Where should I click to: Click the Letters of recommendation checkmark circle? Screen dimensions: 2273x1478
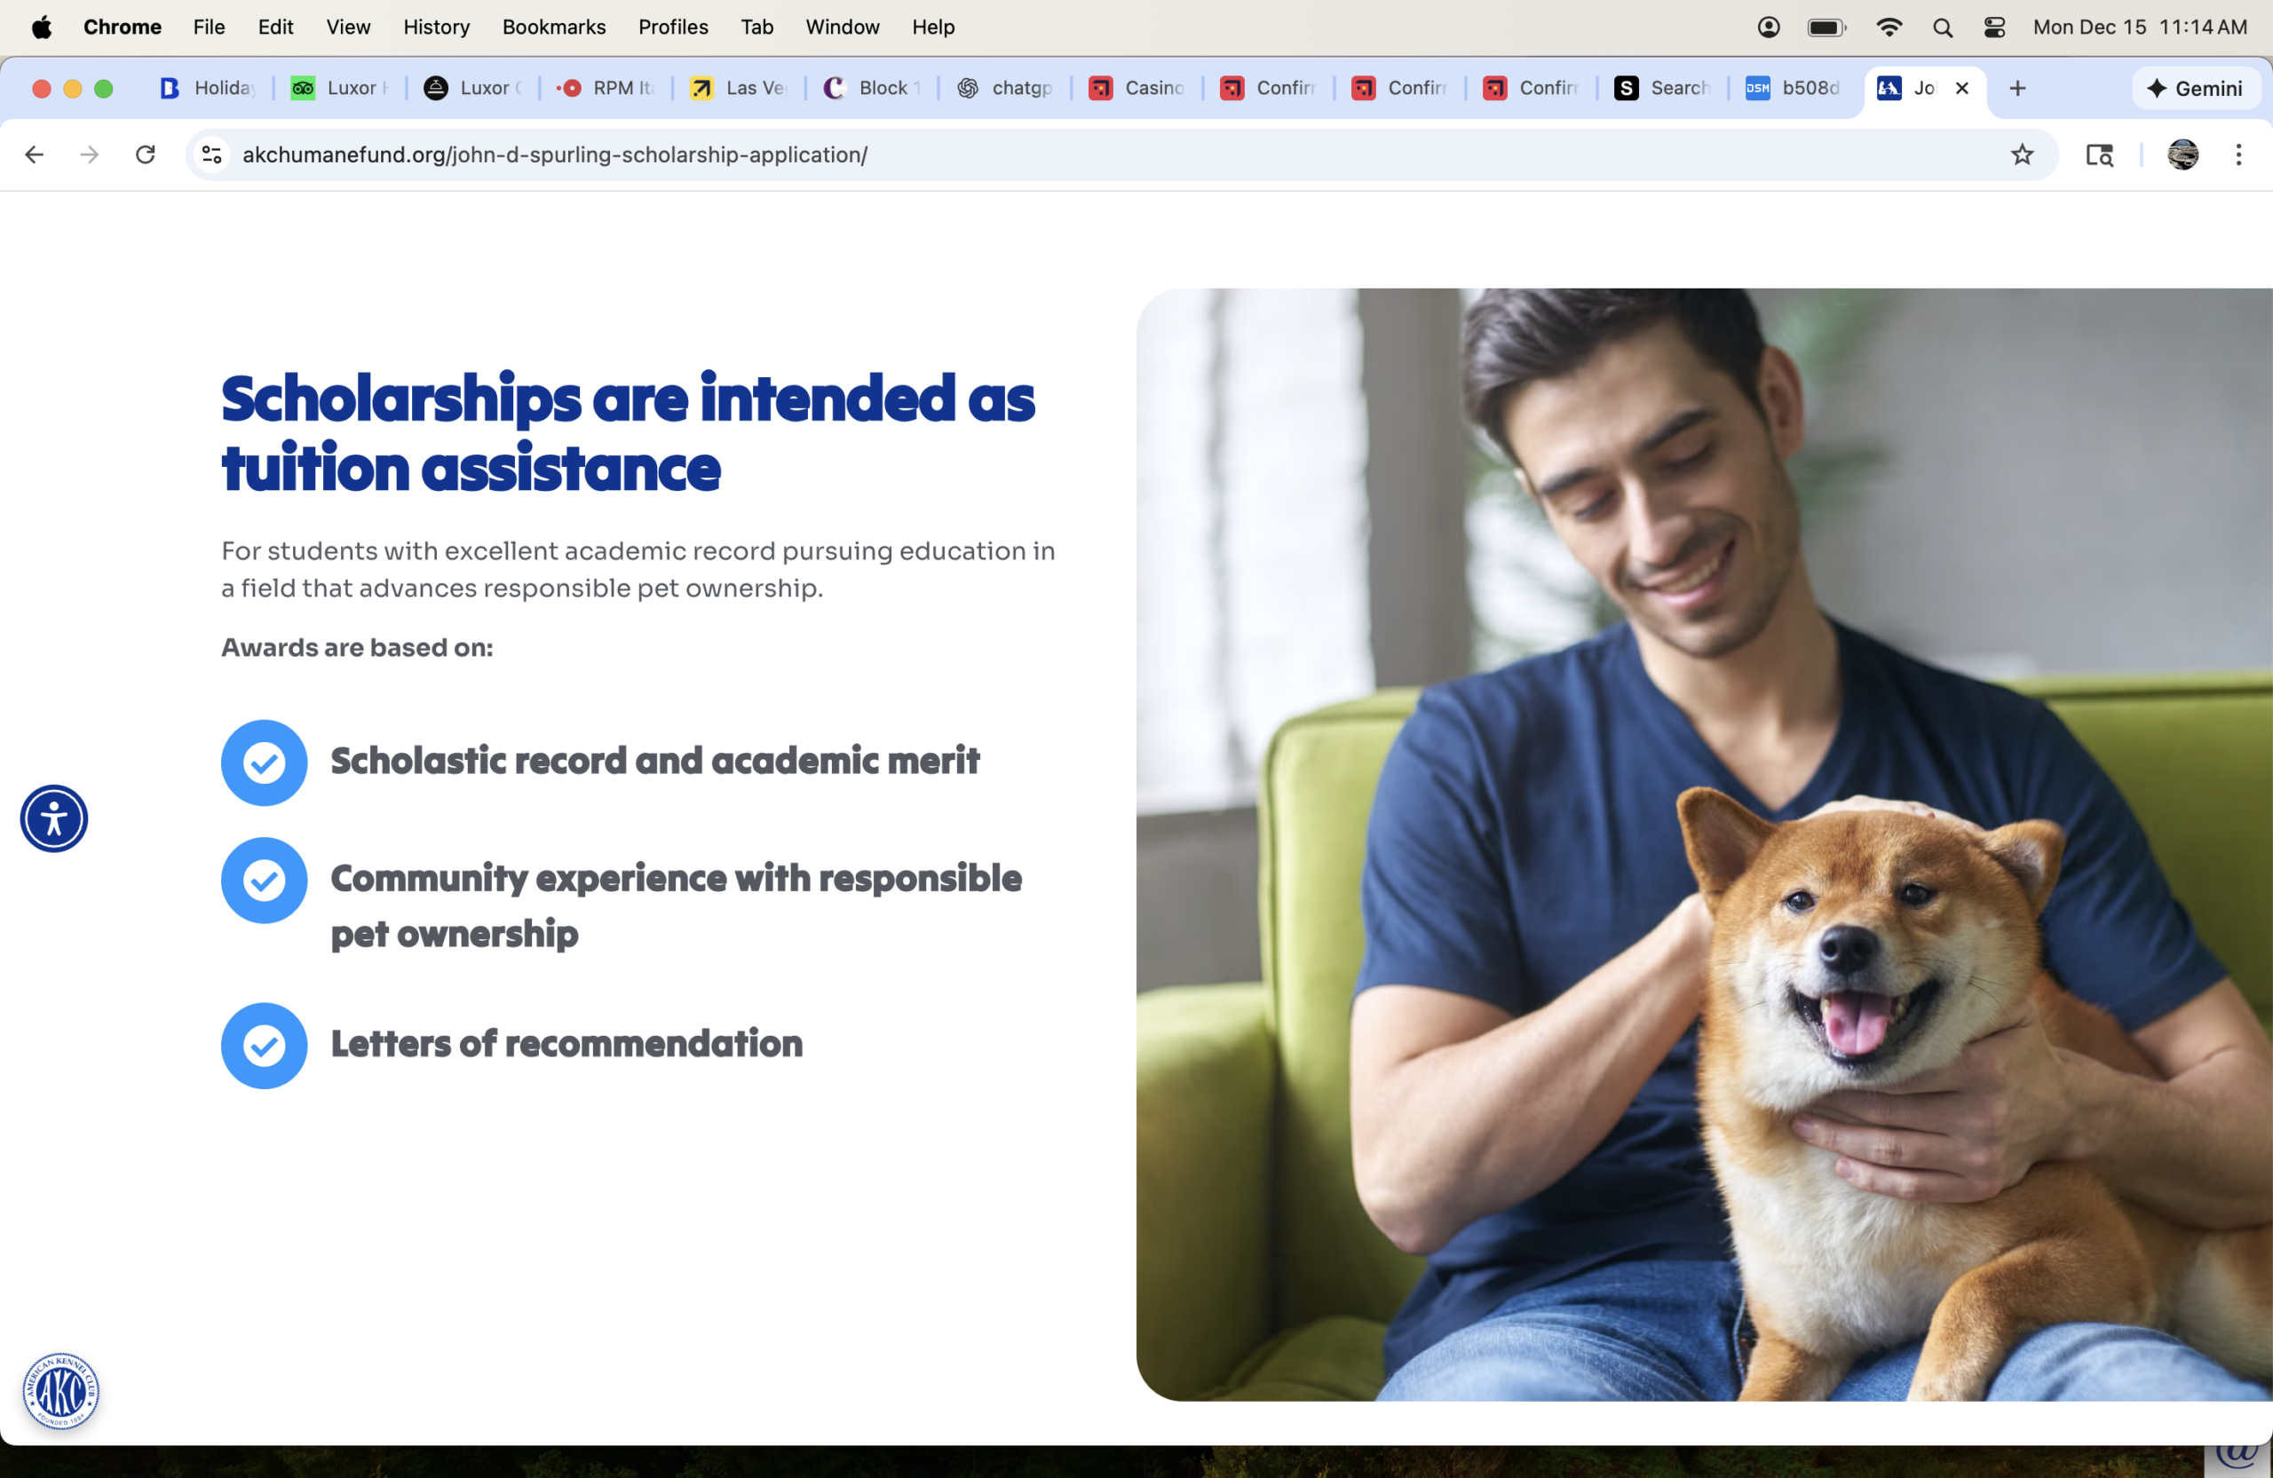[265, 1045]
